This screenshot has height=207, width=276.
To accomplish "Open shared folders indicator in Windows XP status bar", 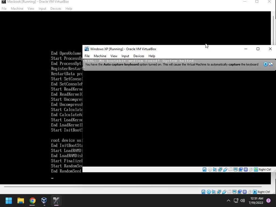I will 230,170.
